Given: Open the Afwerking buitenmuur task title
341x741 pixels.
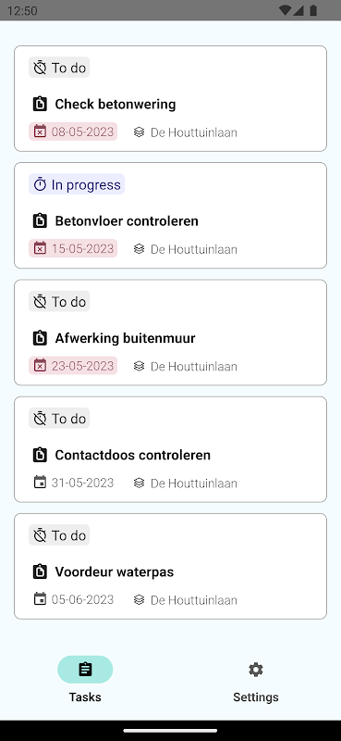Looking at the screenshot, I should pyautogui.click(x=125, y=338).
